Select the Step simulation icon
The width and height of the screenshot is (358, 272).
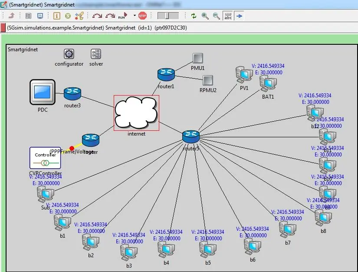[x=98, y=16]
